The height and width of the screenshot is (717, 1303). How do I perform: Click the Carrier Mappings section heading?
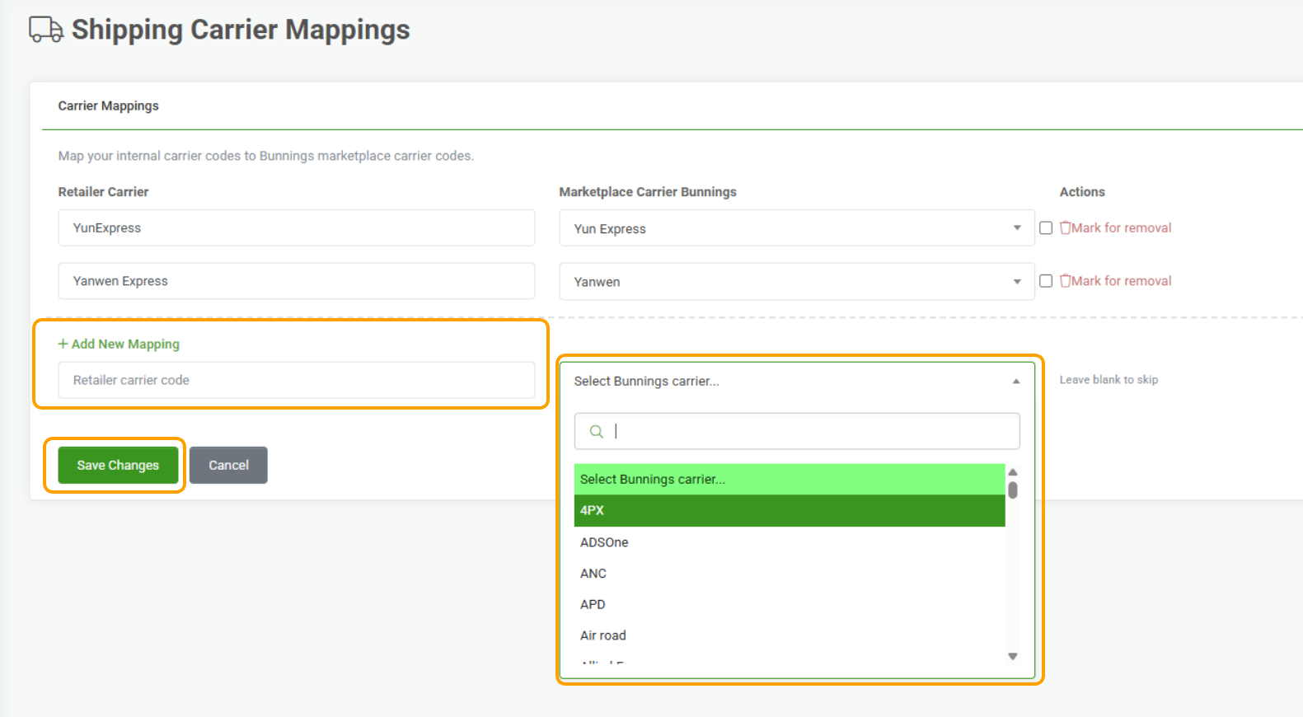[x=108, y=105]
